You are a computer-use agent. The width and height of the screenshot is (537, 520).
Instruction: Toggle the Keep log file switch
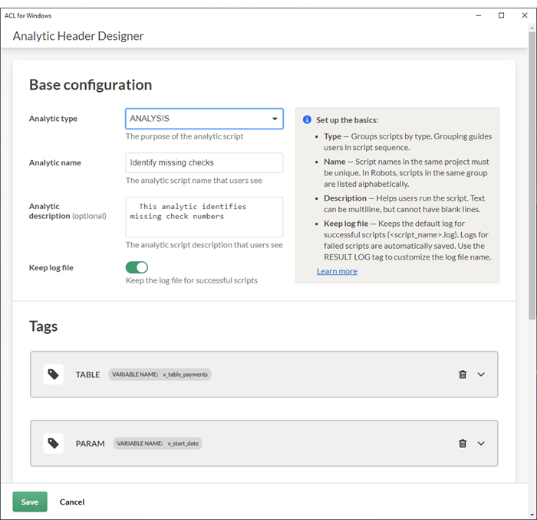pos(137,267)
